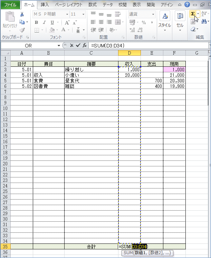Open the font size dropdown showing 11
The height and width of the screenshot is (258, 211).
(83, 14)
